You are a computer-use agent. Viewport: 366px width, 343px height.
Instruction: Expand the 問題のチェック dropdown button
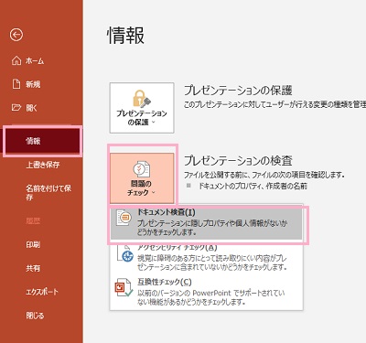(x=142, y=178)
